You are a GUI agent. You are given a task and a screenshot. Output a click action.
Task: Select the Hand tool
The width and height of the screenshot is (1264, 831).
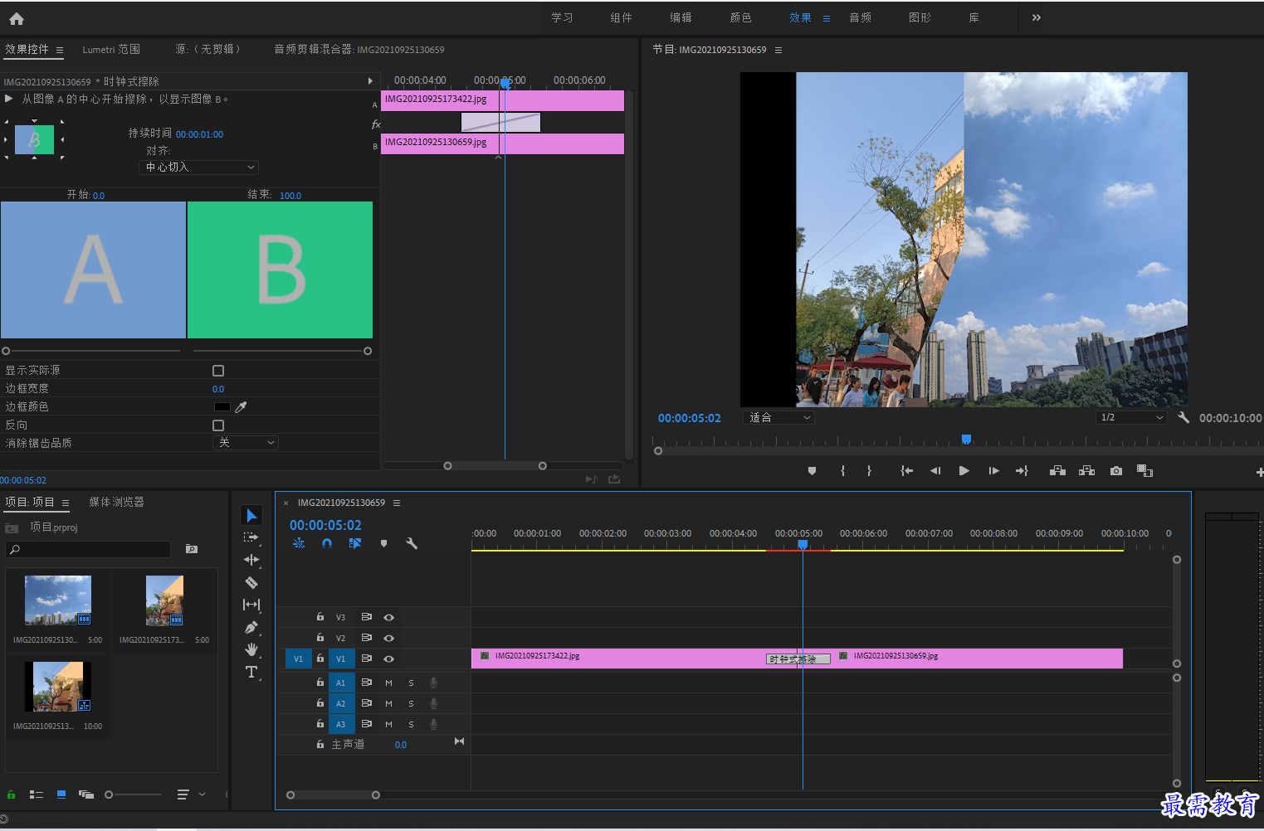pos(251,649)
